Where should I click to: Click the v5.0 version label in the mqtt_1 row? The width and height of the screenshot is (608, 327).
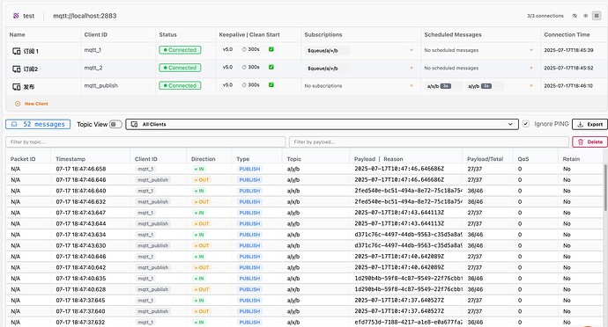point(227,49)
